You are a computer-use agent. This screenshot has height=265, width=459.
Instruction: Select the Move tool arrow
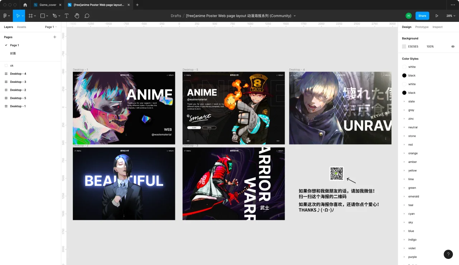17,16
